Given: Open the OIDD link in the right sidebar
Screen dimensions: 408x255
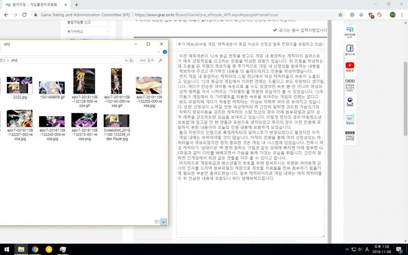Looking at the screenshot, I should 350,85.
